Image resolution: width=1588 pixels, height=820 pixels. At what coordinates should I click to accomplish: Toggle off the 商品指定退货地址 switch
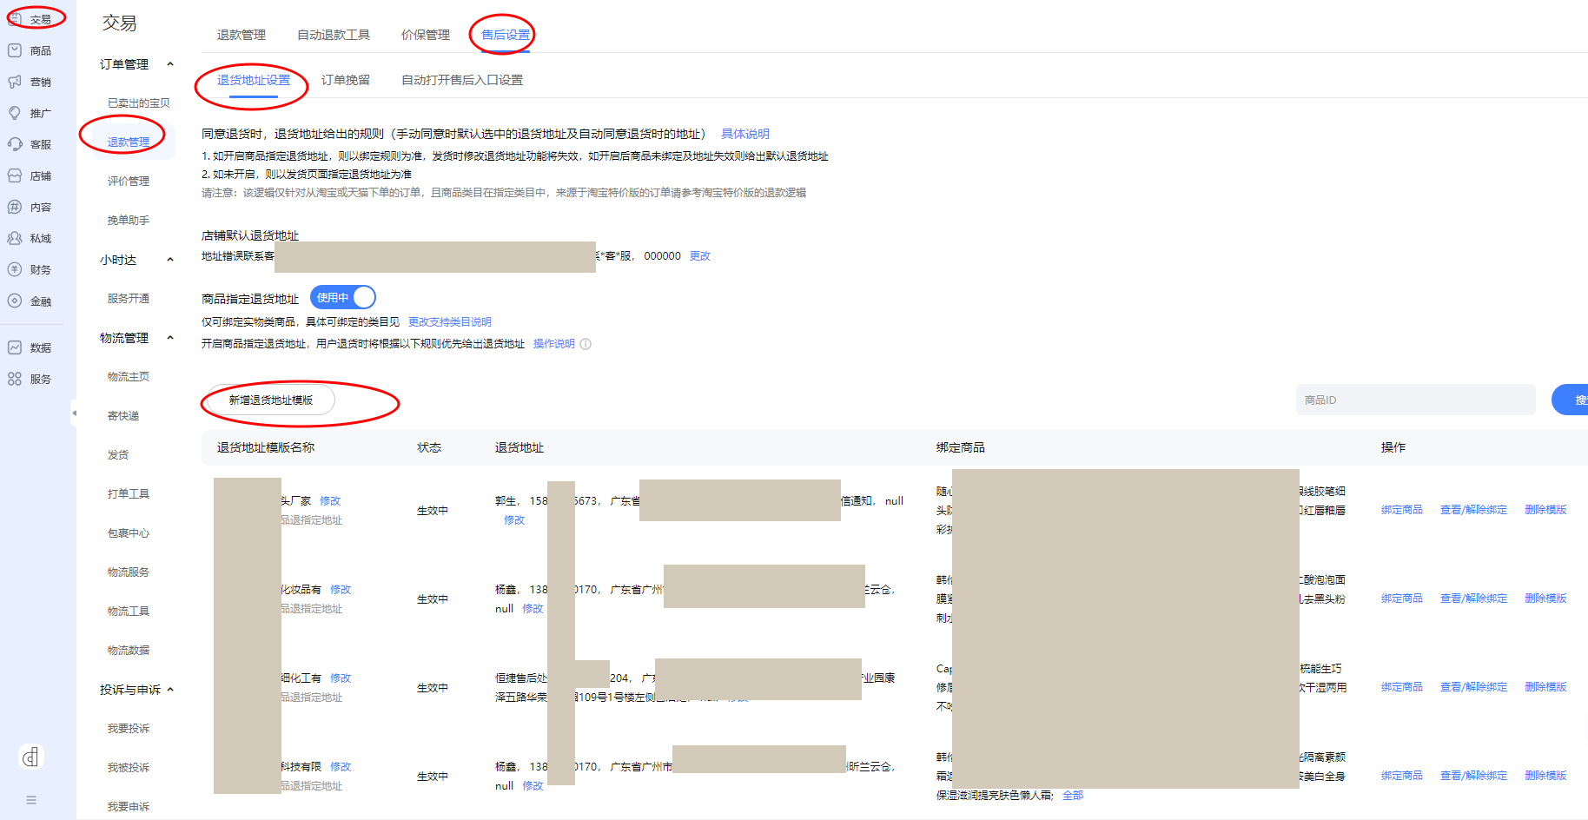pos(343,297)
